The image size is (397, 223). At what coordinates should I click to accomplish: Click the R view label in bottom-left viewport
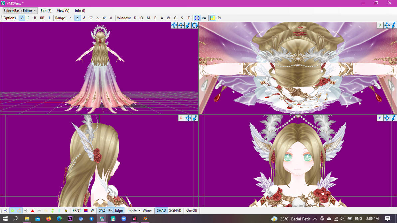tap(181, 118)
